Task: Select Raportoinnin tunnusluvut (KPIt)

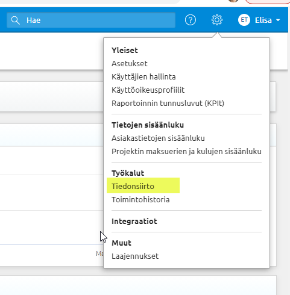Action: 168,103
